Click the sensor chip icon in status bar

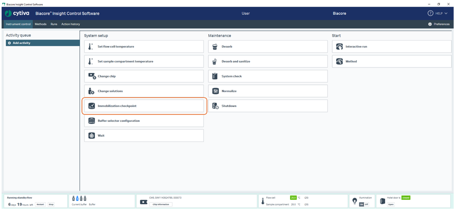pos(144,202)
